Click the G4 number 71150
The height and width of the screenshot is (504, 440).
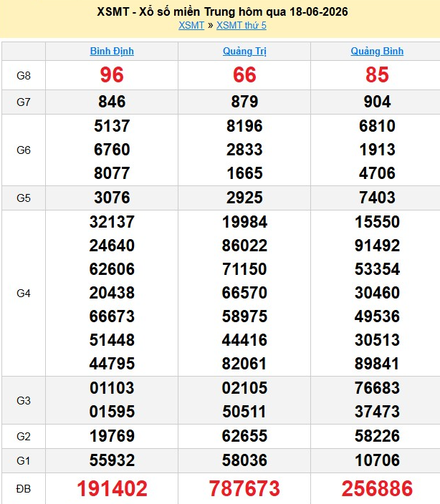[244, 269]
